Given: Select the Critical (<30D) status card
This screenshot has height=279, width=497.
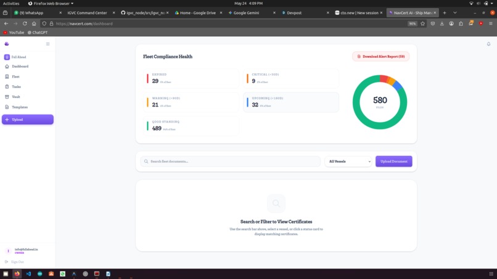Looking at the screenshot, I should [291, 78].
